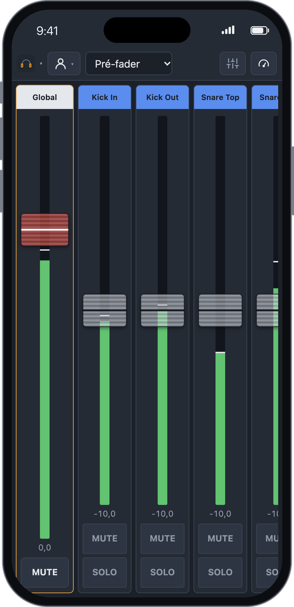Click the 9:41 clock in status bar
Viewport: 294px width, 607px height.
pyautogui.click(x=47, y=31)
